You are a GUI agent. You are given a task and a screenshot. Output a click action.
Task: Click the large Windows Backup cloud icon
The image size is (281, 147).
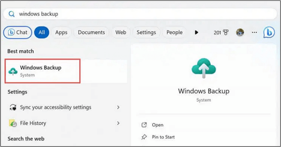[x=204, y=68]
